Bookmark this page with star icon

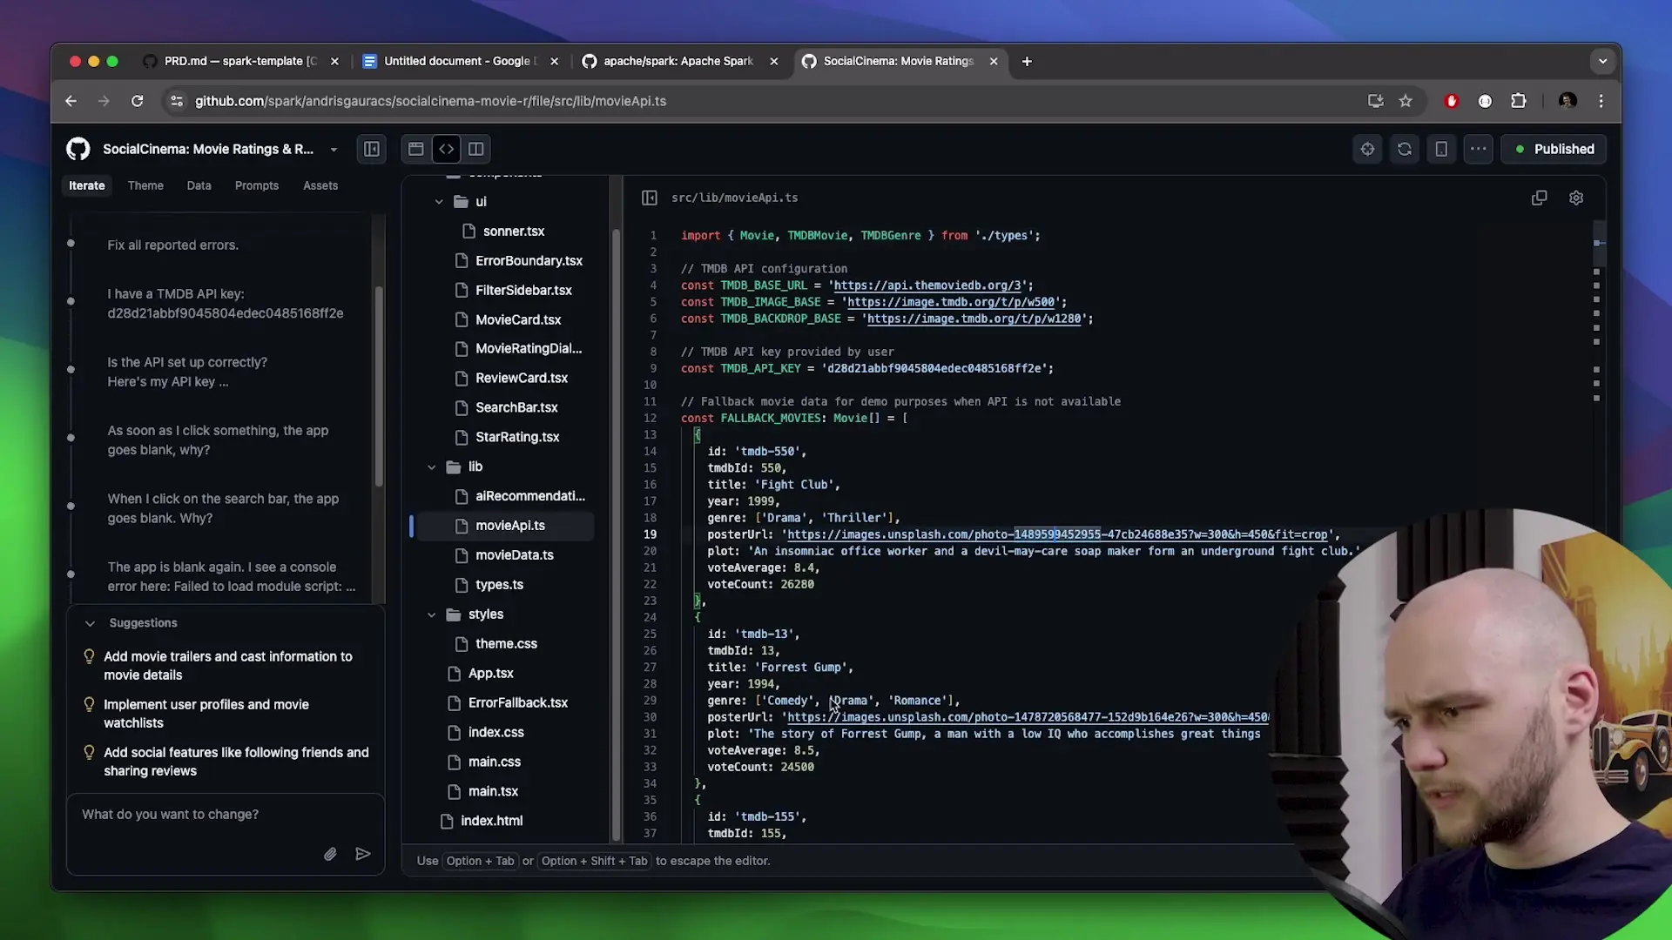(1406, 101)
